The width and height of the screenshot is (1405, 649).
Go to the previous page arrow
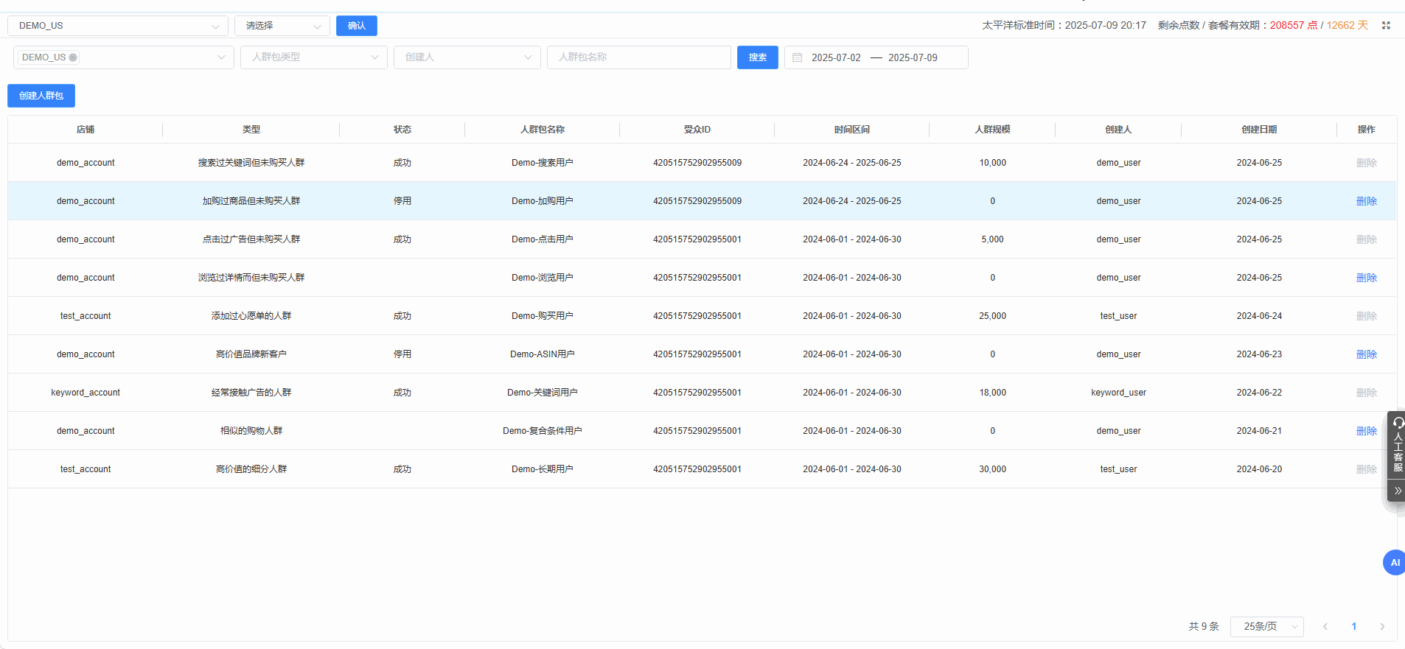coord(1325,627)
